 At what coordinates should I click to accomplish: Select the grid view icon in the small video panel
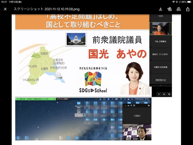[x=134, y=105]
